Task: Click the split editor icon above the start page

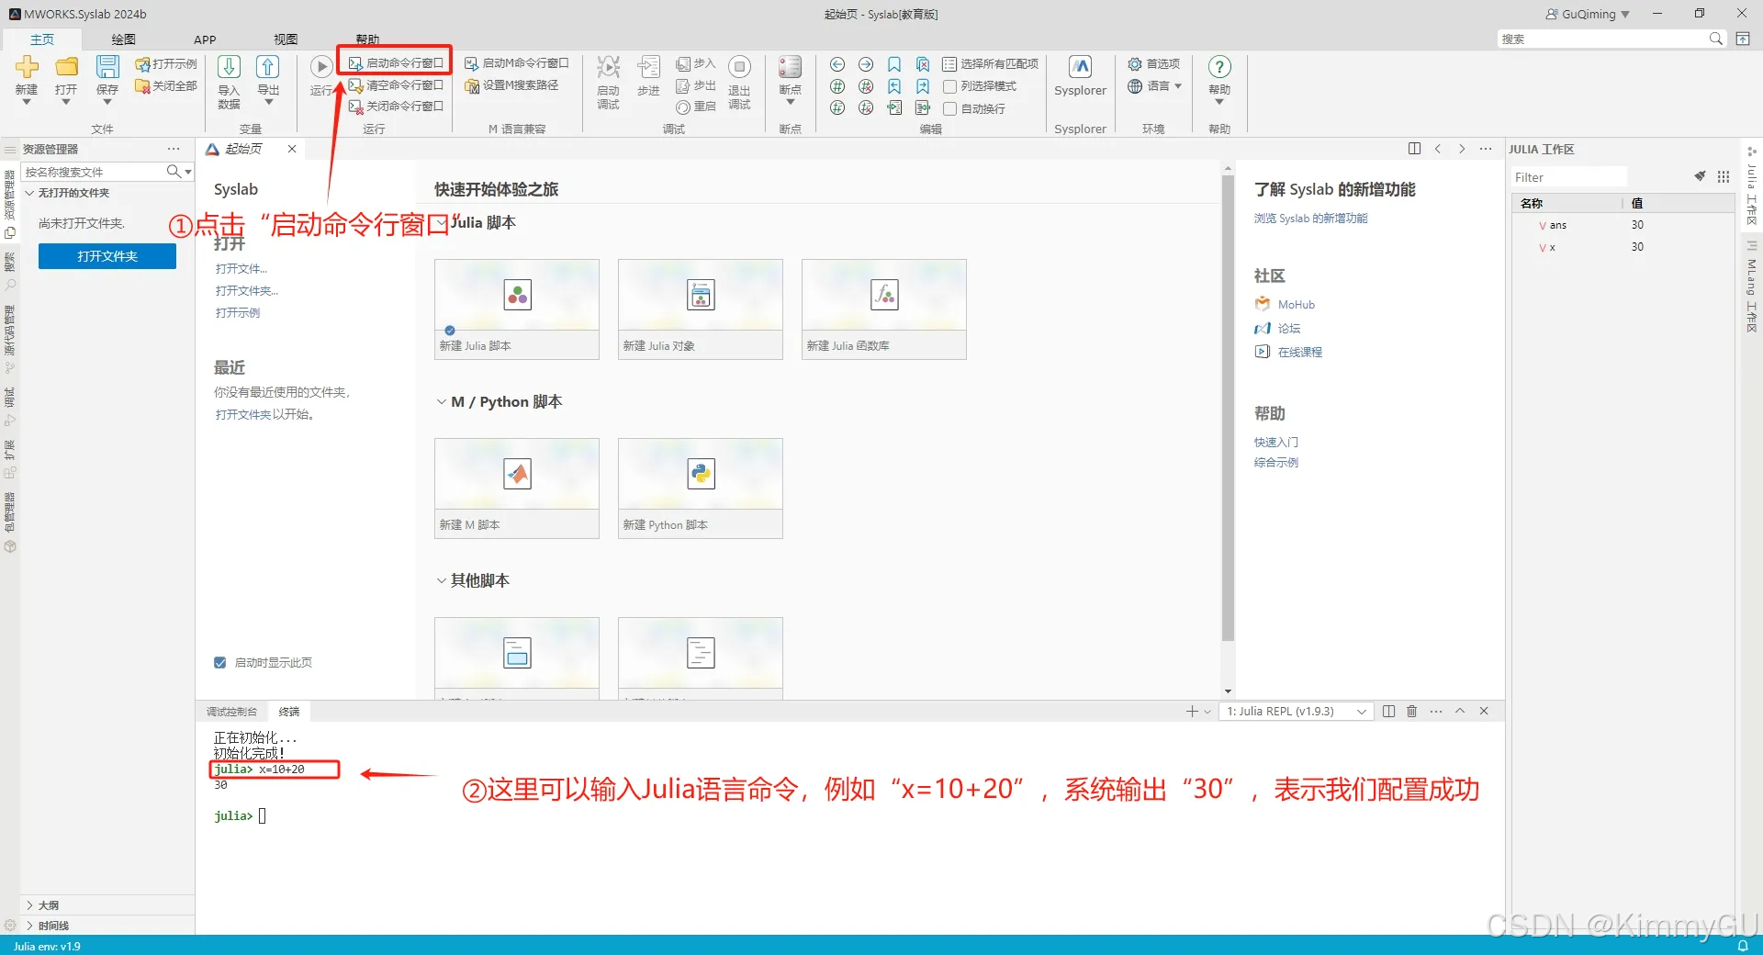Action: pos(1414,149)
